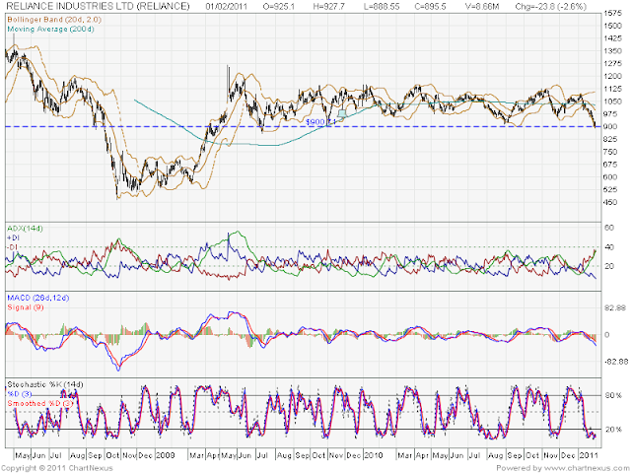Click the 2009 label on the time axis

165,455
